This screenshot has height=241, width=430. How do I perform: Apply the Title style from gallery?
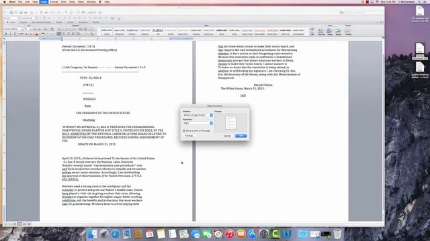pyautogui.click(x=158, y=31)
